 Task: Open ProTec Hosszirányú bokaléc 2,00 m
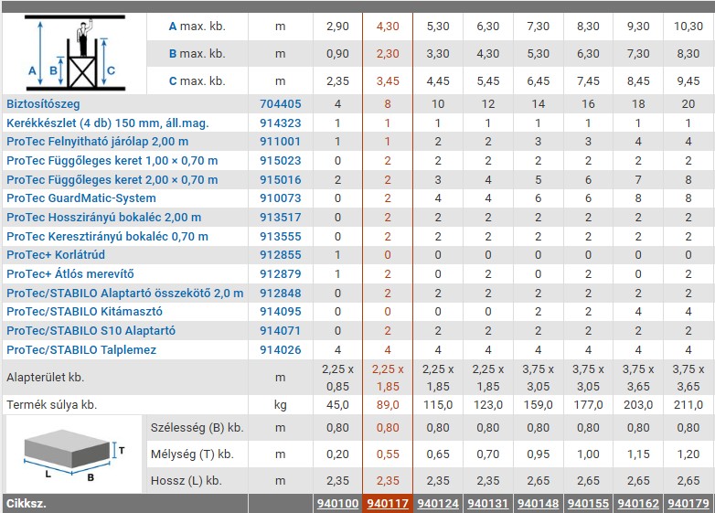click(x=103, y=218)
